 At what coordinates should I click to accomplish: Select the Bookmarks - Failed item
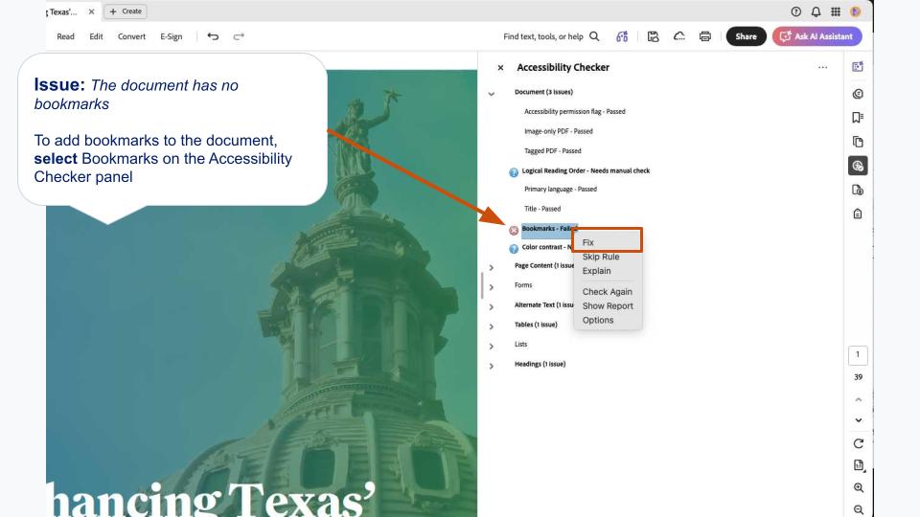click(x=547, y=229)
